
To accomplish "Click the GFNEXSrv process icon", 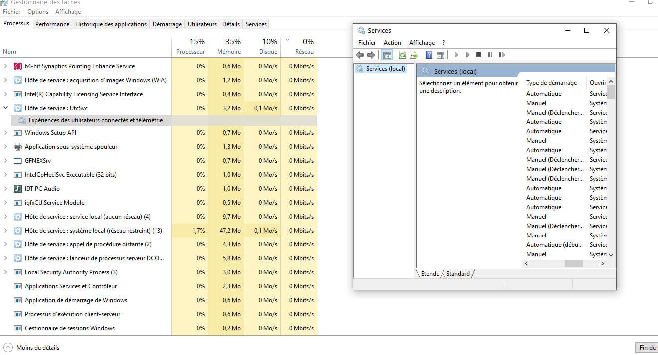I will point(18,161).
